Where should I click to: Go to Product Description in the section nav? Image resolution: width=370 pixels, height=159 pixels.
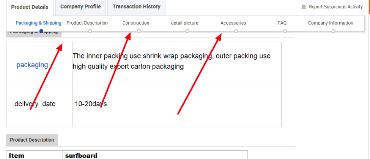coord(87,23)
